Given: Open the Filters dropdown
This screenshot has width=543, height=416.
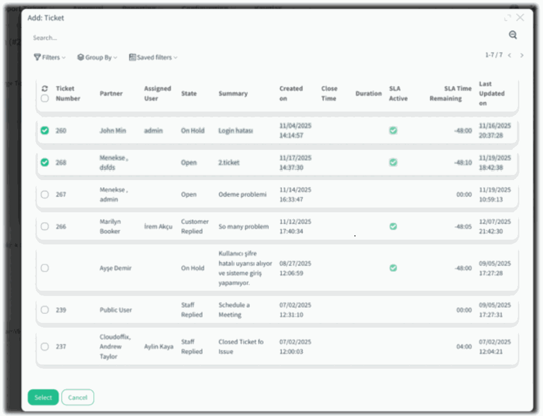Looking at the screenshot, I should [x=49, y=58].
